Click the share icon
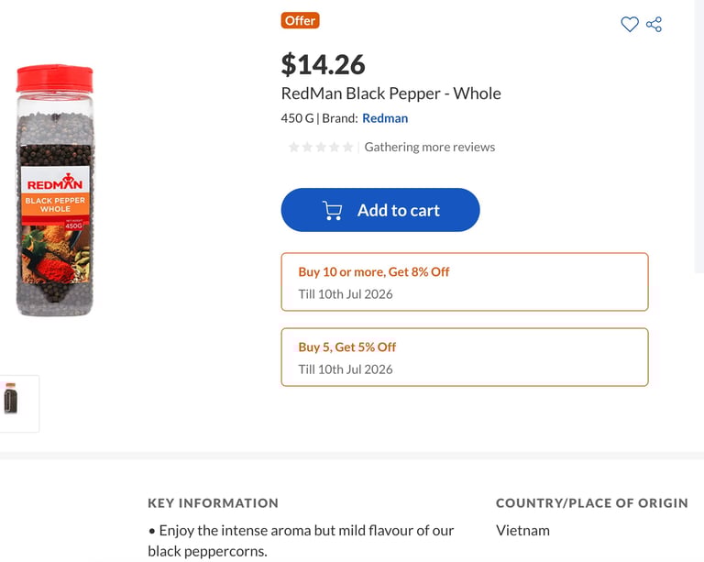This screenshot has height=562, width=704. click(654, 25)
